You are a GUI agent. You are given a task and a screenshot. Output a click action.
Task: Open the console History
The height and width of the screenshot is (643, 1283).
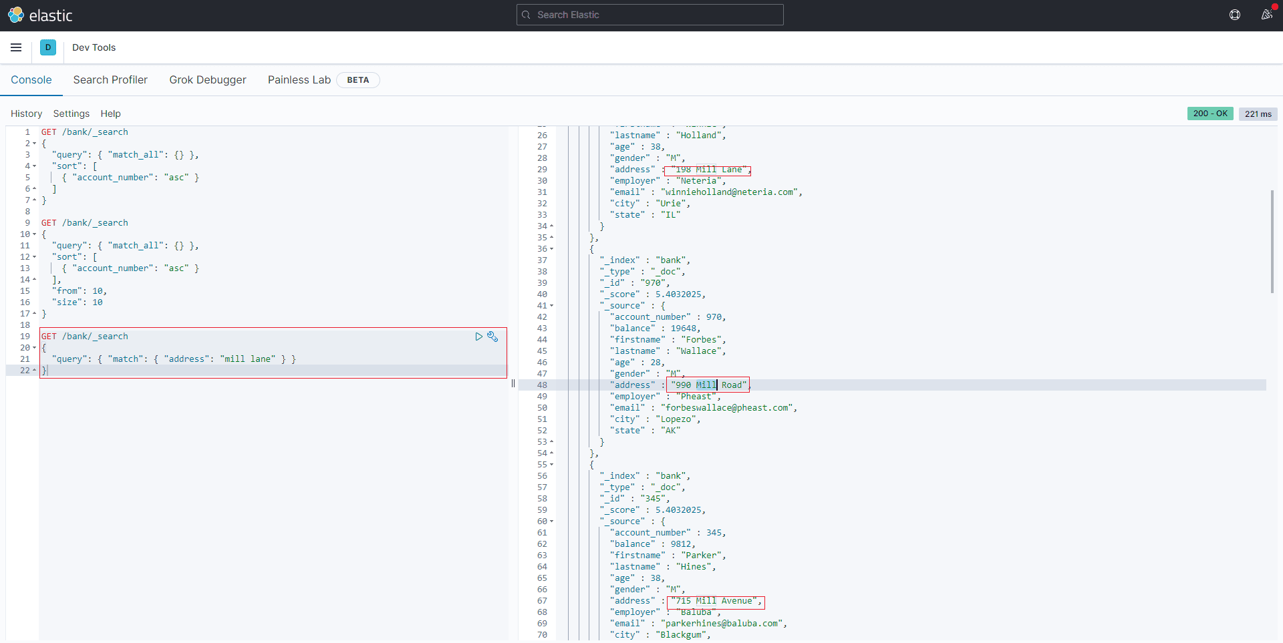tap(26, 114)
